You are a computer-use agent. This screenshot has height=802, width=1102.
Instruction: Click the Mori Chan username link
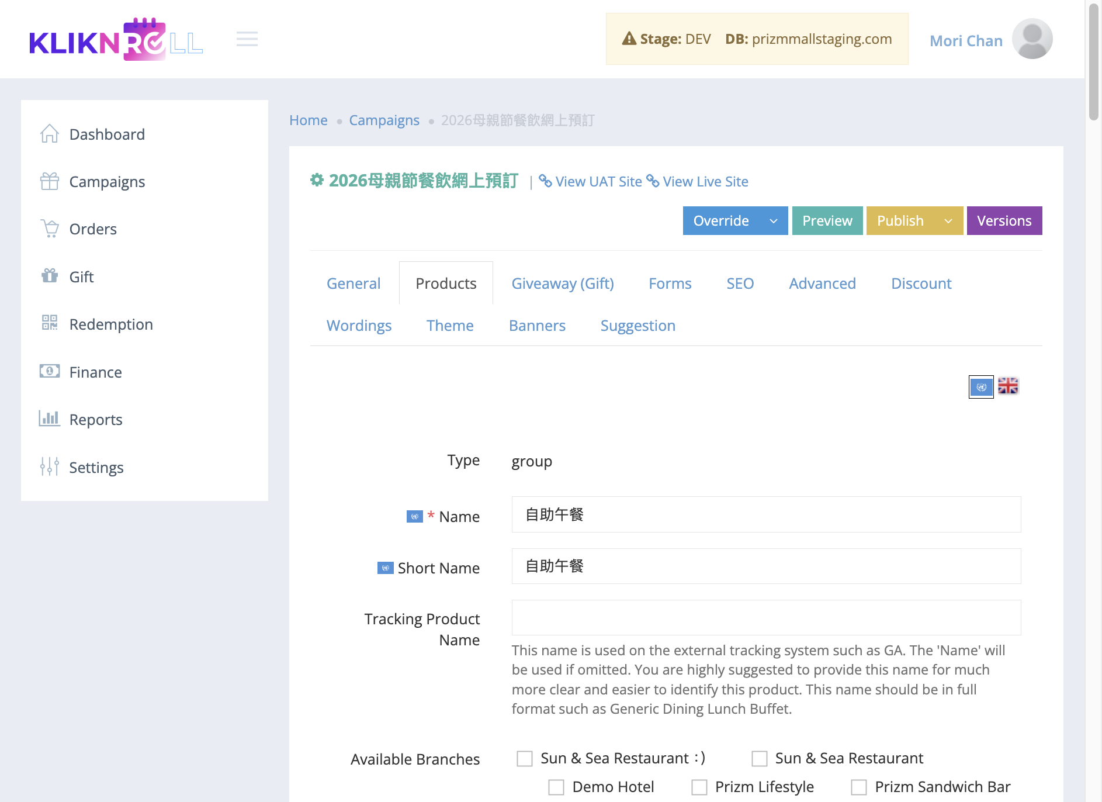(x=966, y=40)
